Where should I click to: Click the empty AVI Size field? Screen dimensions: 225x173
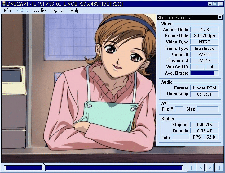pos(208,109)
